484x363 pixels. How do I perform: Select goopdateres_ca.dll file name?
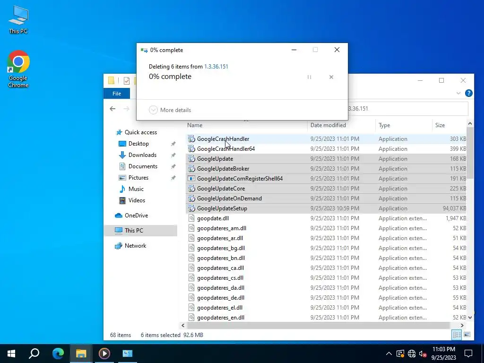(220, 268)
